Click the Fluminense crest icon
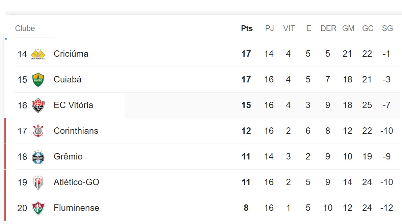This screenshot has height=224, width=402. tap(38, 208)
